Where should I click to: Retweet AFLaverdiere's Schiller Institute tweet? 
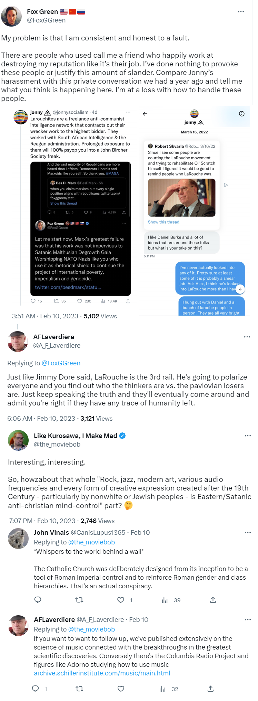click(x=79, y=689)
